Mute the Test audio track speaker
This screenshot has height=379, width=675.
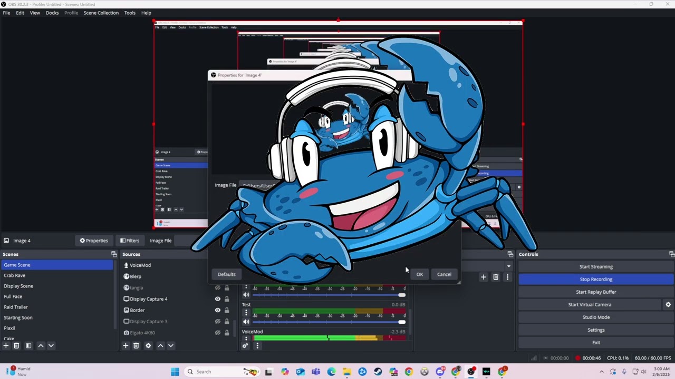246,322
